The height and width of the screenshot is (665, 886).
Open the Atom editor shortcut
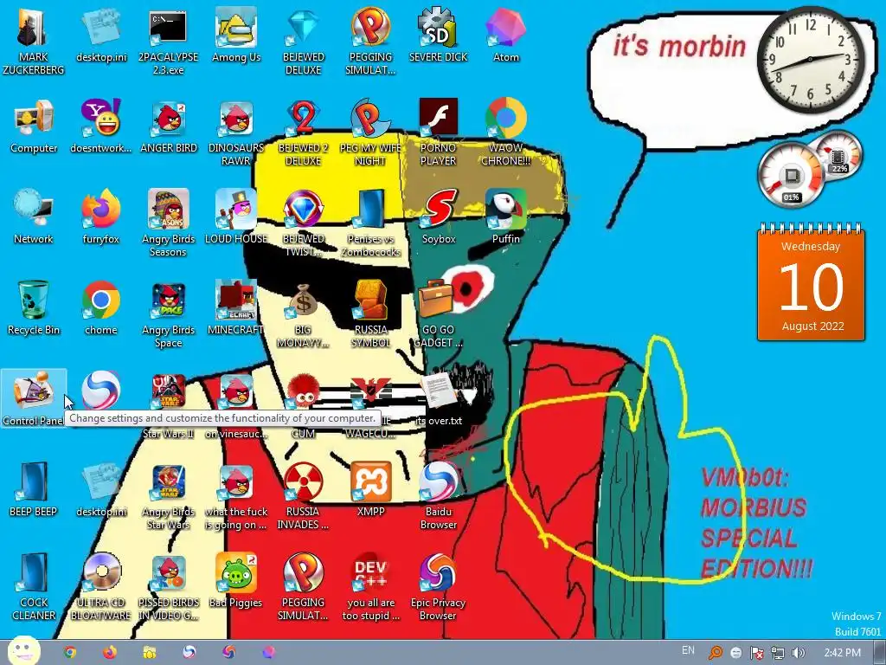click(x=505, y=35)
